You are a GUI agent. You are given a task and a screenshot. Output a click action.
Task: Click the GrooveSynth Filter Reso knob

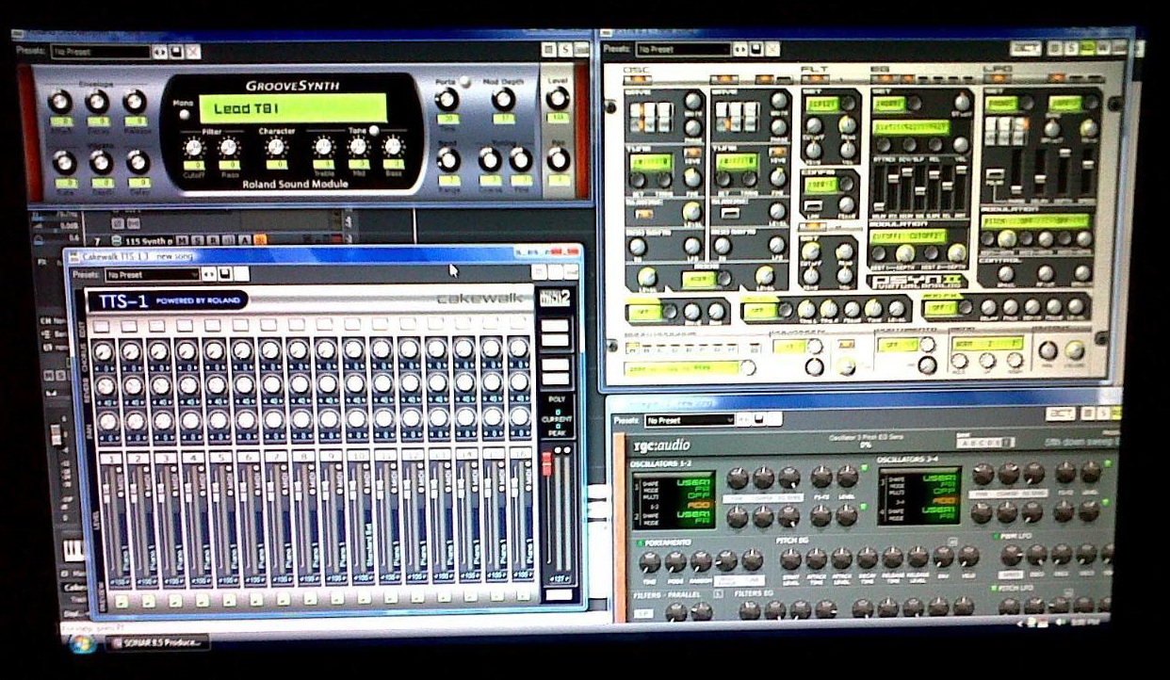pyautogui.click(x=228, y=147)
